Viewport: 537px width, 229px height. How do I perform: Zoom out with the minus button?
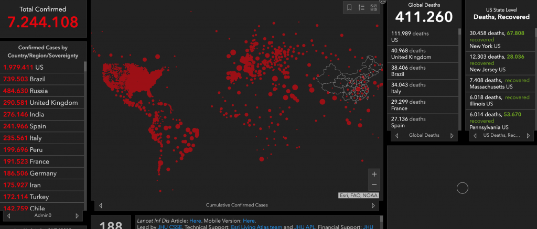(x=374, y=185)
